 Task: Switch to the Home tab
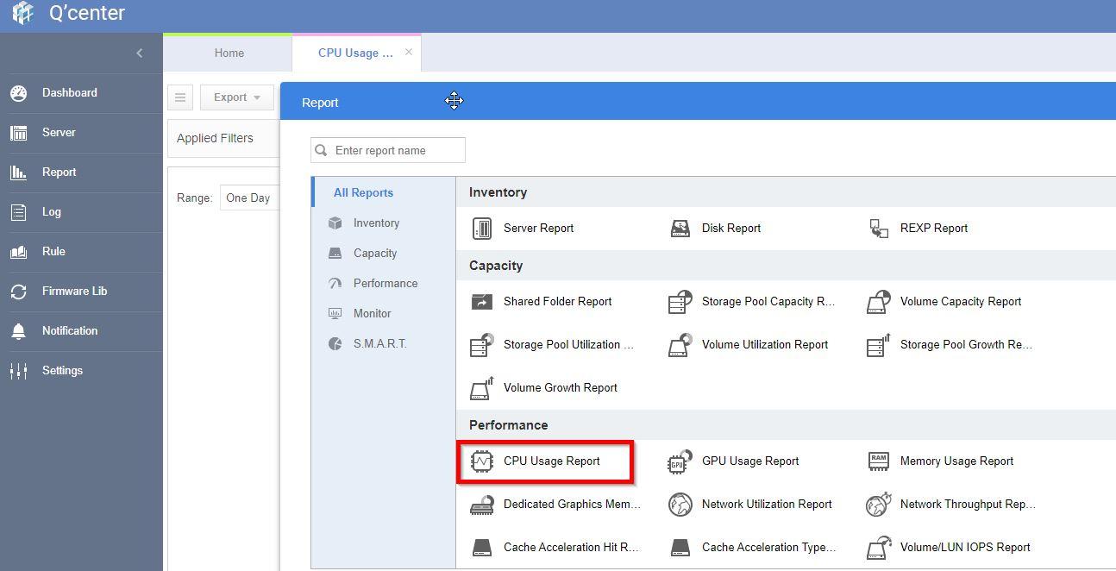pyautogui.click(x=229, y=53)
